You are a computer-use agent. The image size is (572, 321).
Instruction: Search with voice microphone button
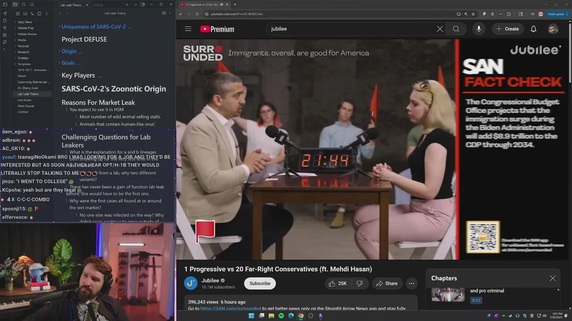pos(479,29)
